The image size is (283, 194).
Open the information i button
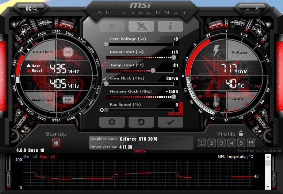[x=171, y=26]
